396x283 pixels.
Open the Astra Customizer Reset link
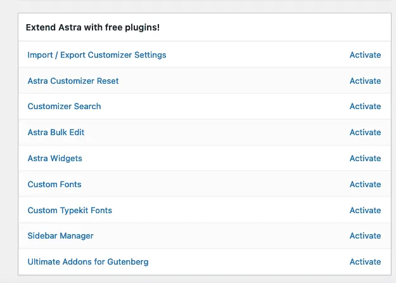[x=73, y=81]
